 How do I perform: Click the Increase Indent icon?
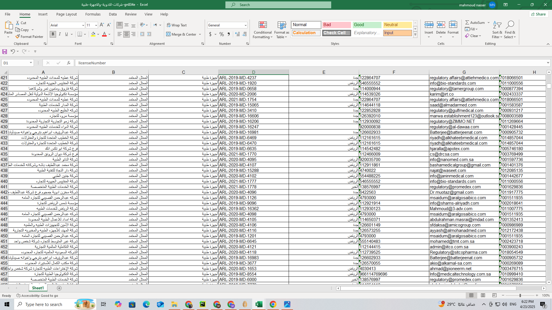[x=149, y=34]
